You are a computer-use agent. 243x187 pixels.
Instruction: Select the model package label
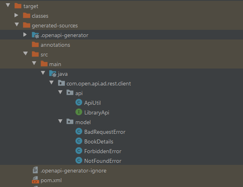(83, 122)
